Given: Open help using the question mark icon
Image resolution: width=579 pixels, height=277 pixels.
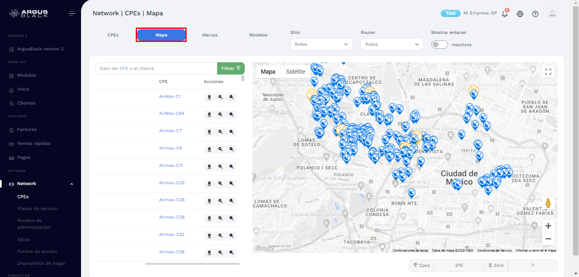Looking at the screenshot, I should (535, 14).
